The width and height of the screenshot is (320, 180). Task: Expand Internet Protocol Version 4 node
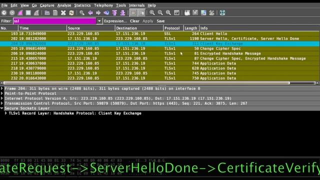tap(2, 98)
